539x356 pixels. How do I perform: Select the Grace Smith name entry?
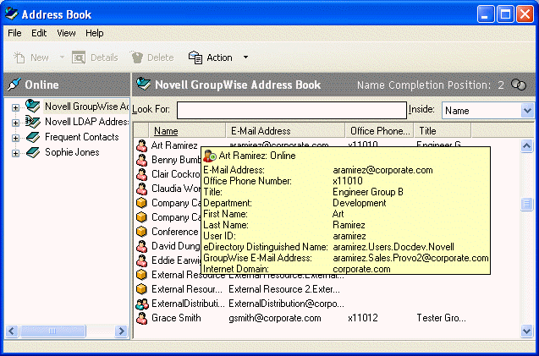176,318
